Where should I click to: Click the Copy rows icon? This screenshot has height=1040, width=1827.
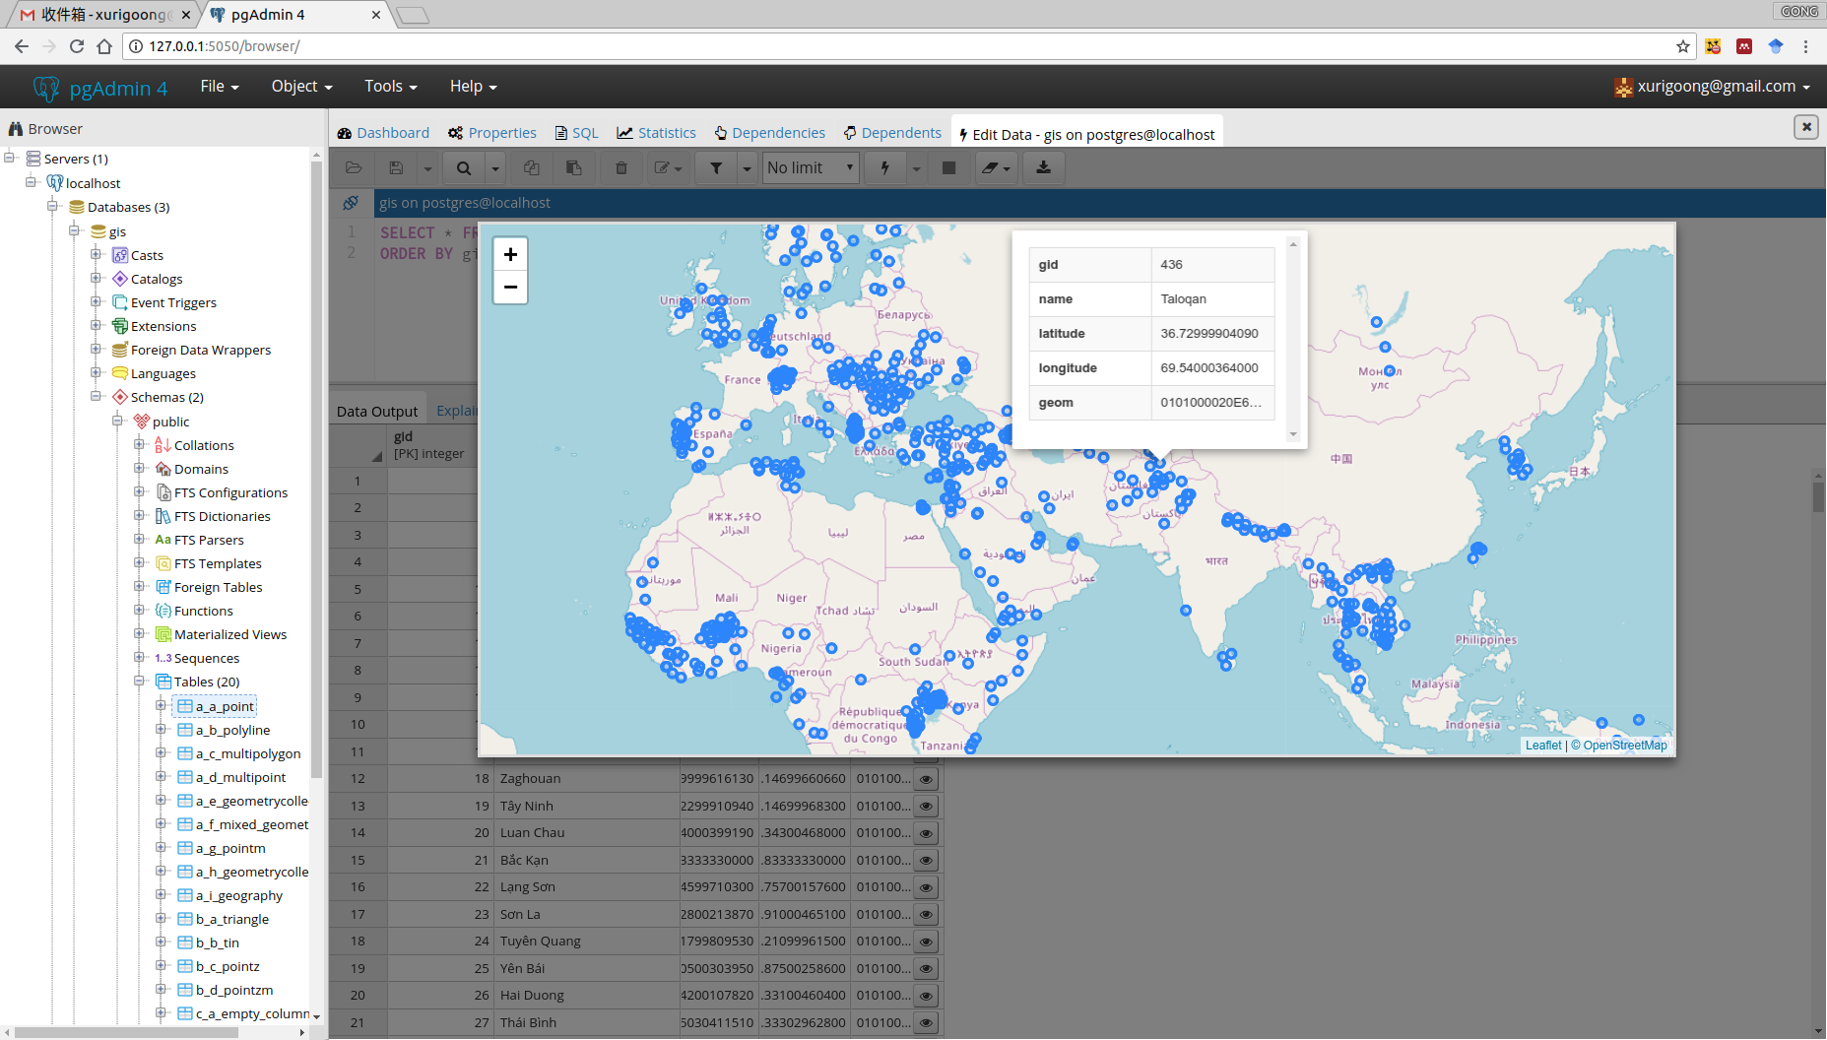532,168
